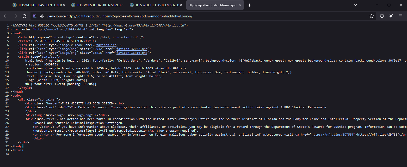Open the security level shield

click(x=382, y=16)
